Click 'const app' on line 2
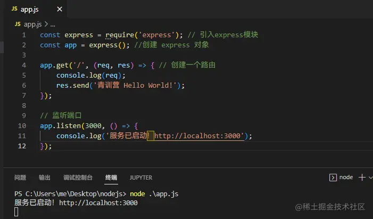The width and height of the screenshot is (373, 219). click(x=59, y=45)
